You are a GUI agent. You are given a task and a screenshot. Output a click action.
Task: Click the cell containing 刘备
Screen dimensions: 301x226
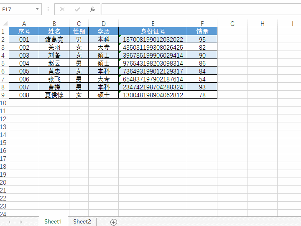click(x=54, y=55)
